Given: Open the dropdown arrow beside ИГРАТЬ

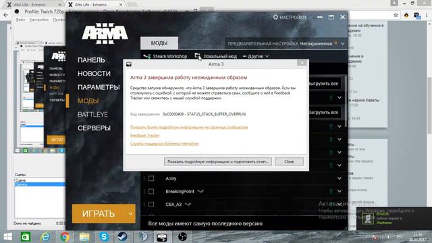Looking at the screenshot, I should [130, 213].
